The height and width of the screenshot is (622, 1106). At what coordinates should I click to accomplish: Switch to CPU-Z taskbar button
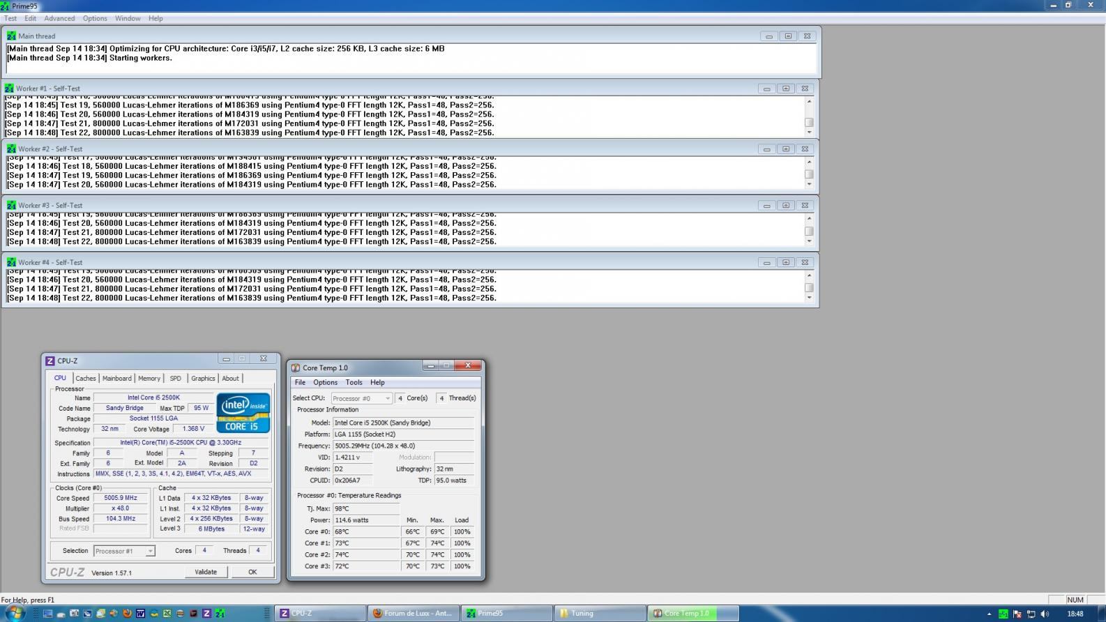(319, 614)
